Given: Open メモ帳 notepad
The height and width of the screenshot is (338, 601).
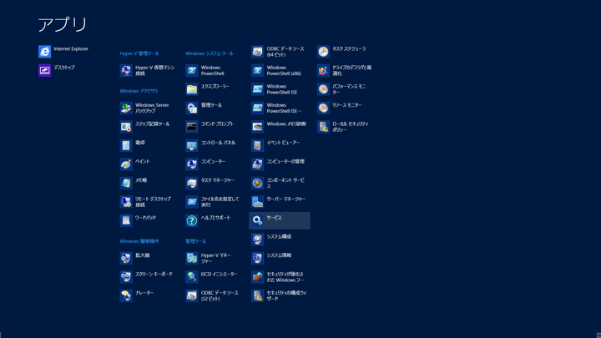Looking at the screenshot, I should point(148,183).
